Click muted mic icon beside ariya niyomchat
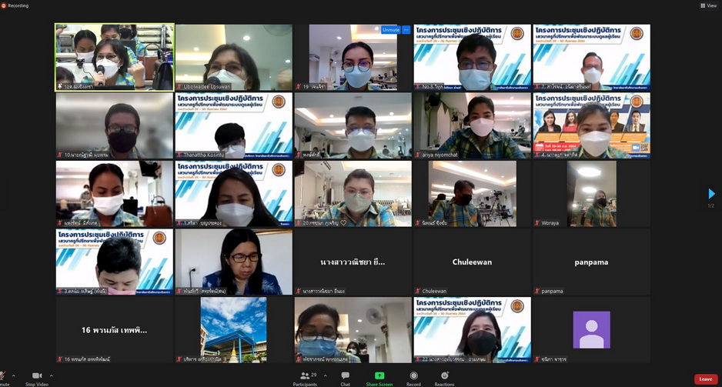This screenshot has height=387, width=722. (418, 155)
